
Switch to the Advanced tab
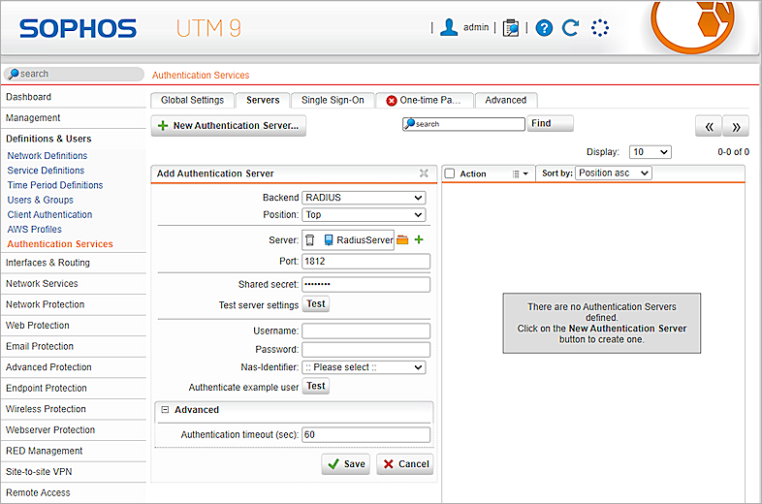point(505,100)
